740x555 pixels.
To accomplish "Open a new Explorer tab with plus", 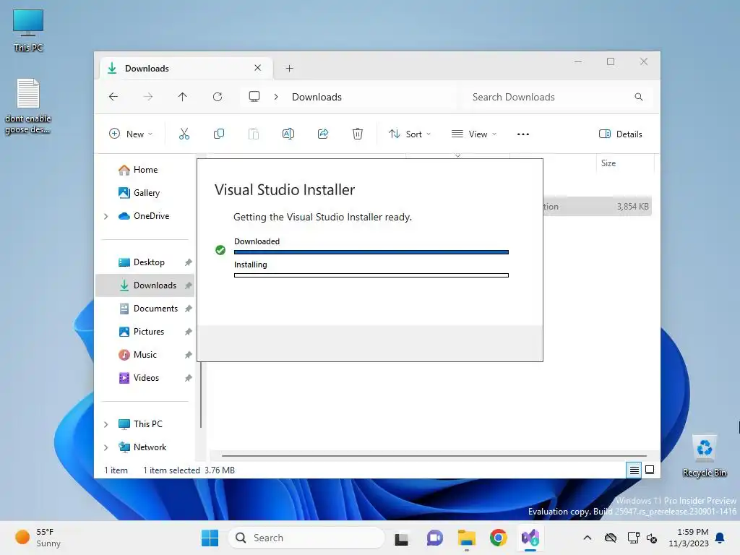I will 289,69.
